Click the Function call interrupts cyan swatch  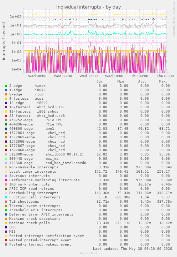(6, 197)
